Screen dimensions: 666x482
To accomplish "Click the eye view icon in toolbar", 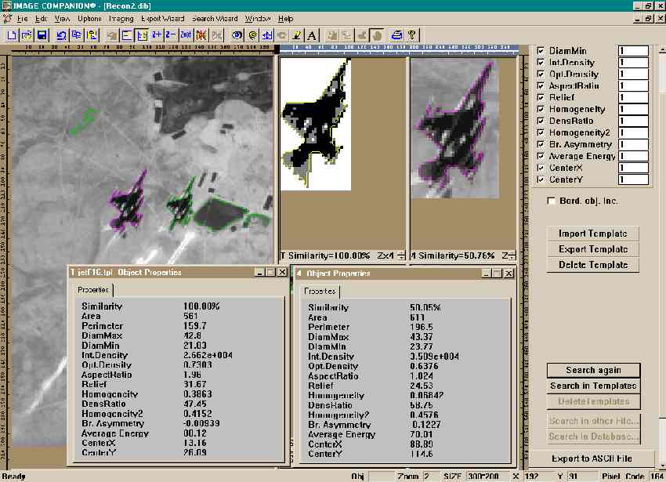I will [237, 34].
